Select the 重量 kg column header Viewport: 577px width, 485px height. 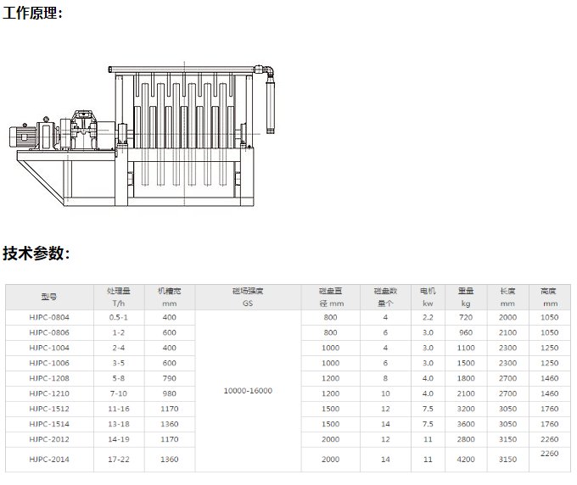pos(465,297)
